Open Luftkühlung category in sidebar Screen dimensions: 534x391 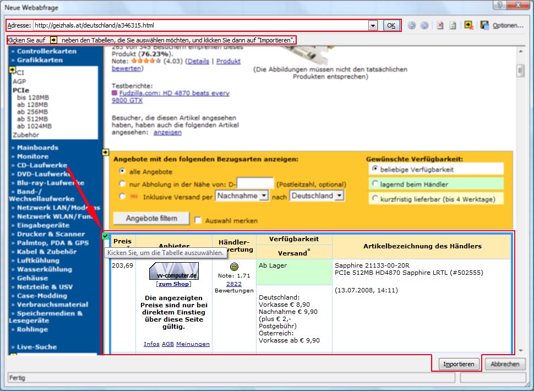[38, 260]
